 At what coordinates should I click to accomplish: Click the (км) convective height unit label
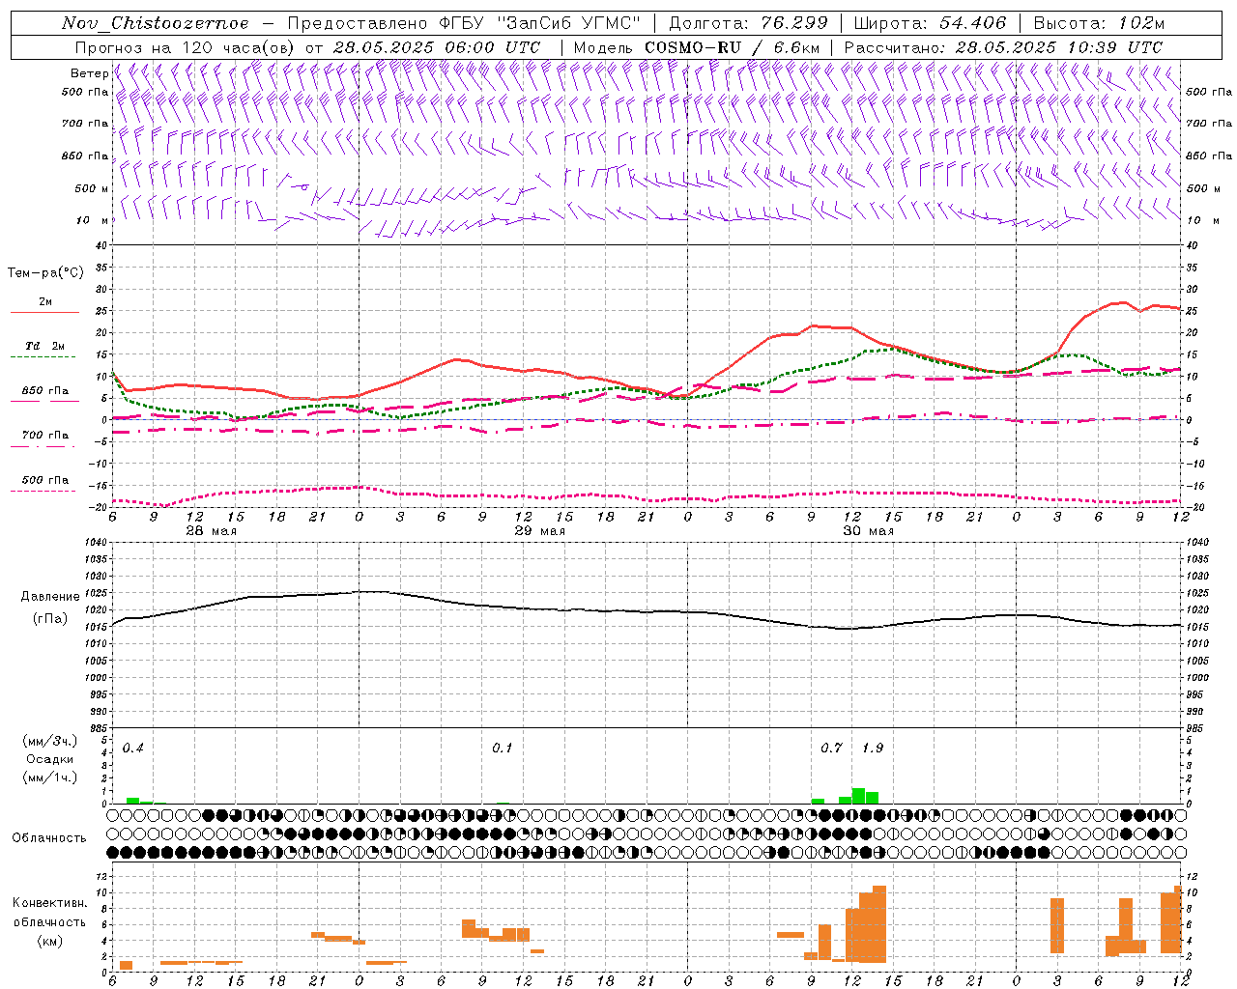coord(49,941)
